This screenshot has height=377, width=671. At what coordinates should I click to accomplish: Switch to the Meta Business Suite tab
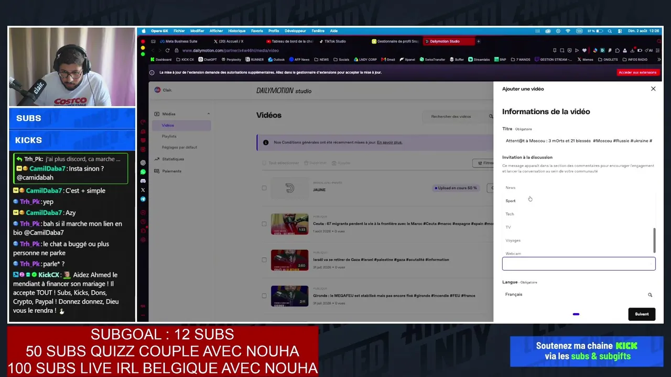click(179, 41)
